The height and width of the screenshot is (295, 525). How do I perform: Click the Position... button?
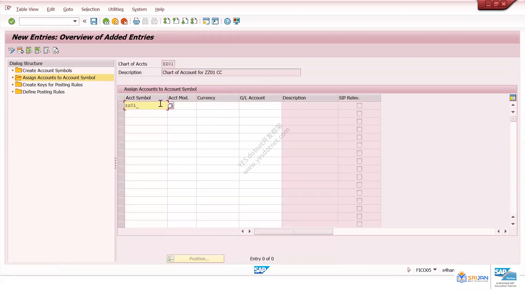tap(196, 259)
